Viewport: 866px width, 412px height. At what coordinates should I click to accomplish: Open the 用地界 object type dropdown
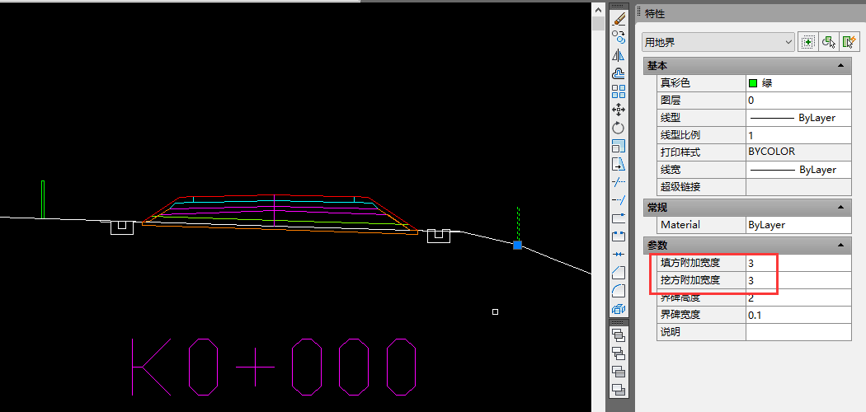[718, 41]
